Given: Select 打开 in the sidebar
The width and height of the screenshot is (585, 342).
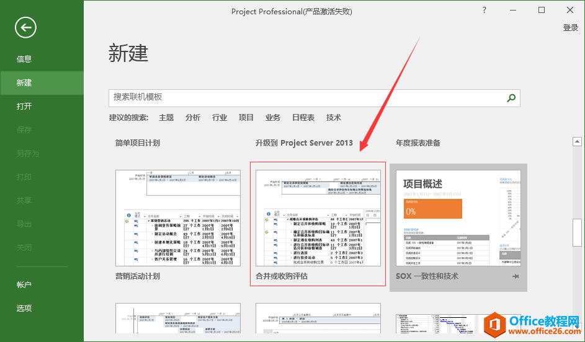Looking at the screenshot, I should pos(24,107).
